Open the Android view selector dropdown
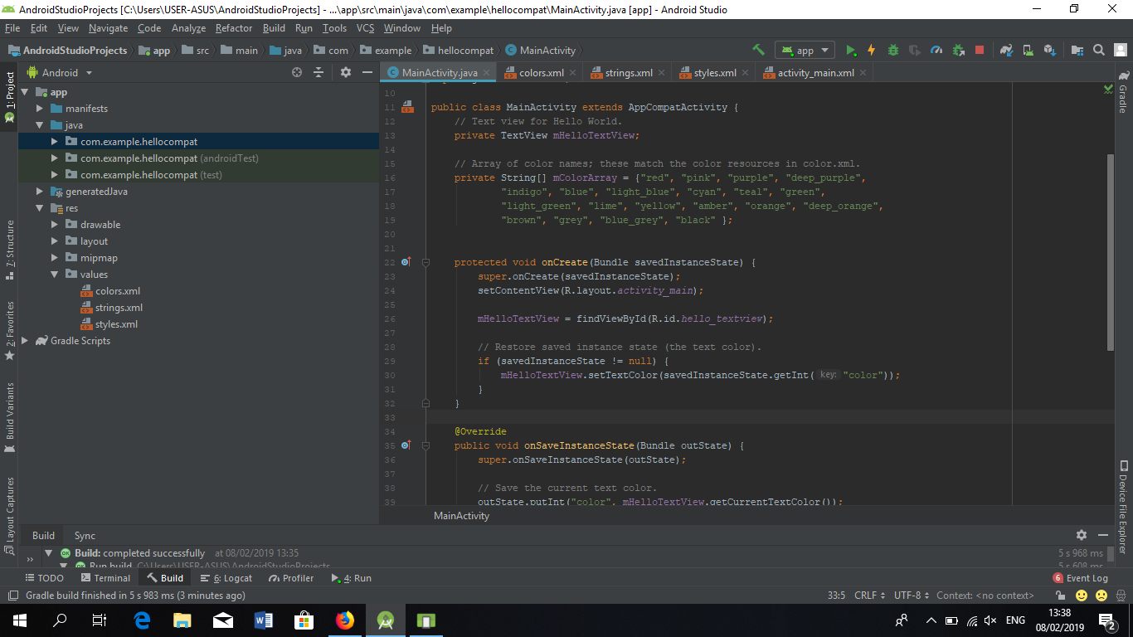 (60, 72)
